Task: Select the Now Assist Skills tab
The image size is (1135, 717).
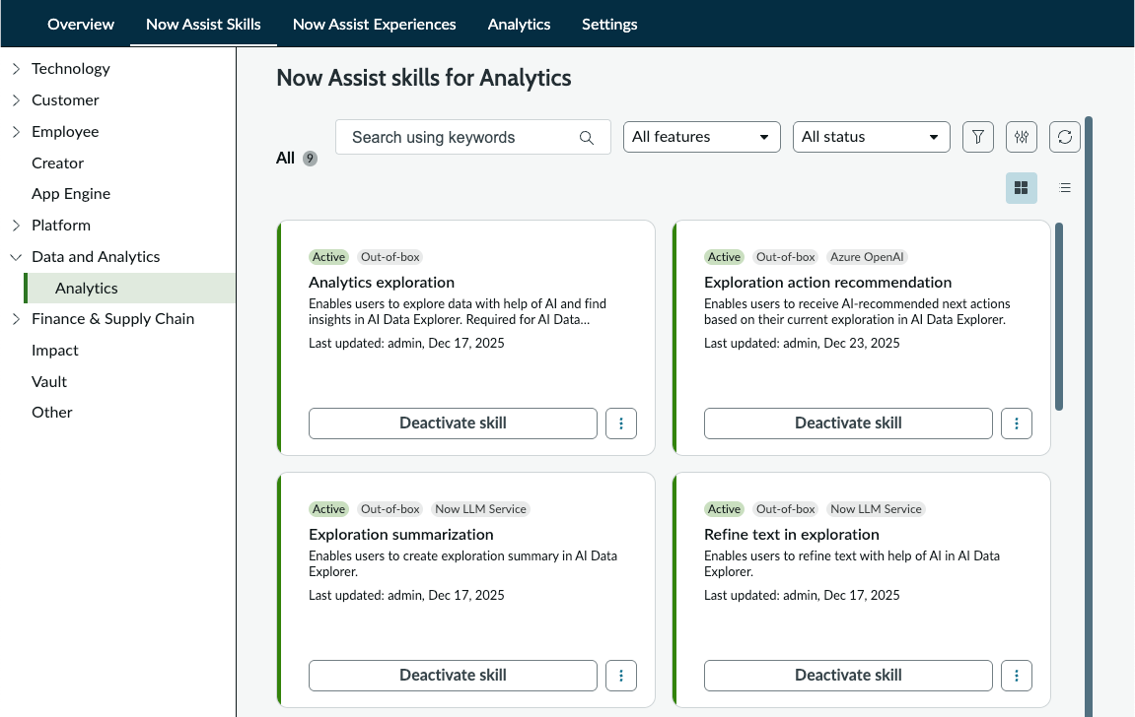Action: click(x=203, y=24)
